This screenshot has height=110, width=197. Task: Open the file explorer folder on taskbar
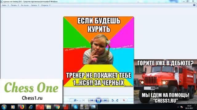click(x=49, y=107)
